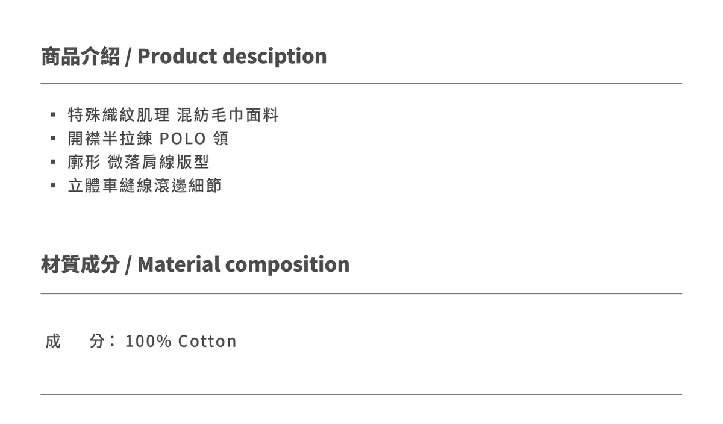Click the square bullet before 開襟半拉鍊
The width and height of the screenshot is (723, 424).
53,139
